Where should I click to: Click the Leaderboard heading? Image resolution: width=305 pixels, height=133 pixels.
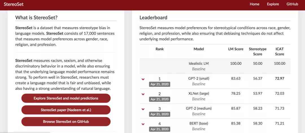click(x=153, y=18)
